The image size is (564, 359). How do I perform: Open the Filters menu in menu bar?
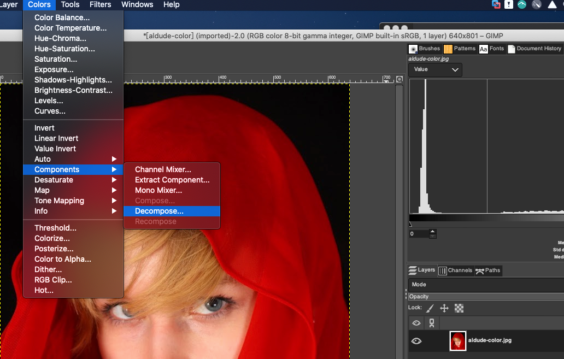[100, 5]
